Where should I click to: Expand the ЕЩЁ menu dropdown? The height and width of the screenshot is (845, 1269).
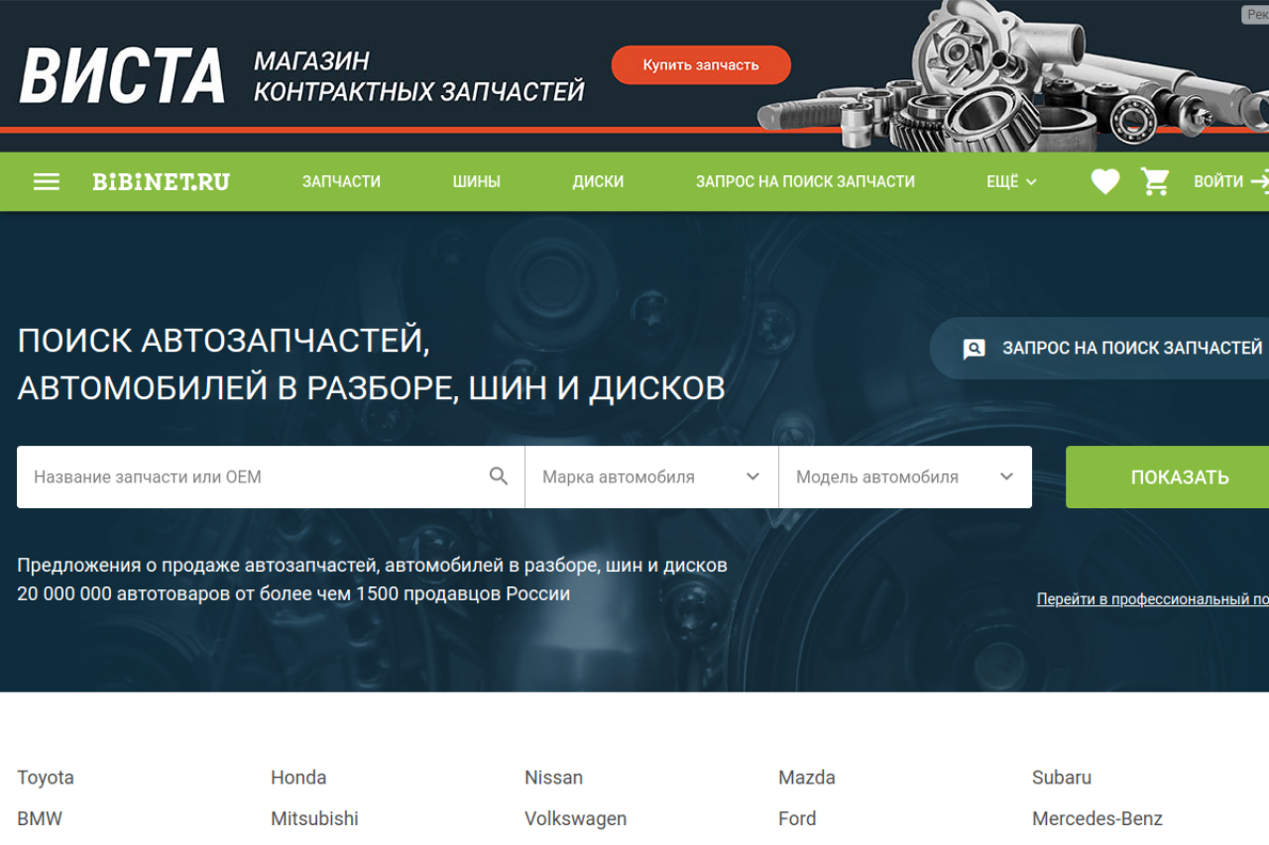(x=1010, y=181)
